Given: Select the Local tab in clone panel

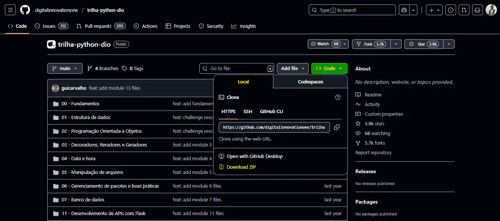Looking at the screenshot, I should 243,82.
